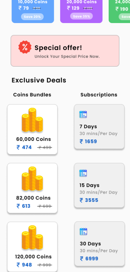Tap the red percent discount badge icon
130x272 pixels.
tap(25, 47)
